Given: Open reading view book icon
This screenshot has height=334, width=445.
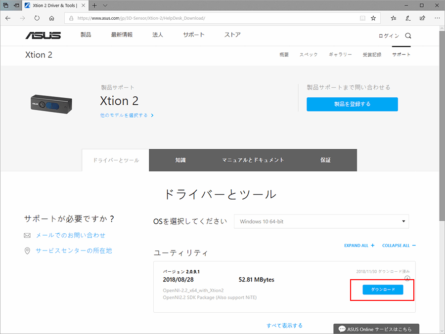Looking at the screenshot, I should [x=363, y=18].
